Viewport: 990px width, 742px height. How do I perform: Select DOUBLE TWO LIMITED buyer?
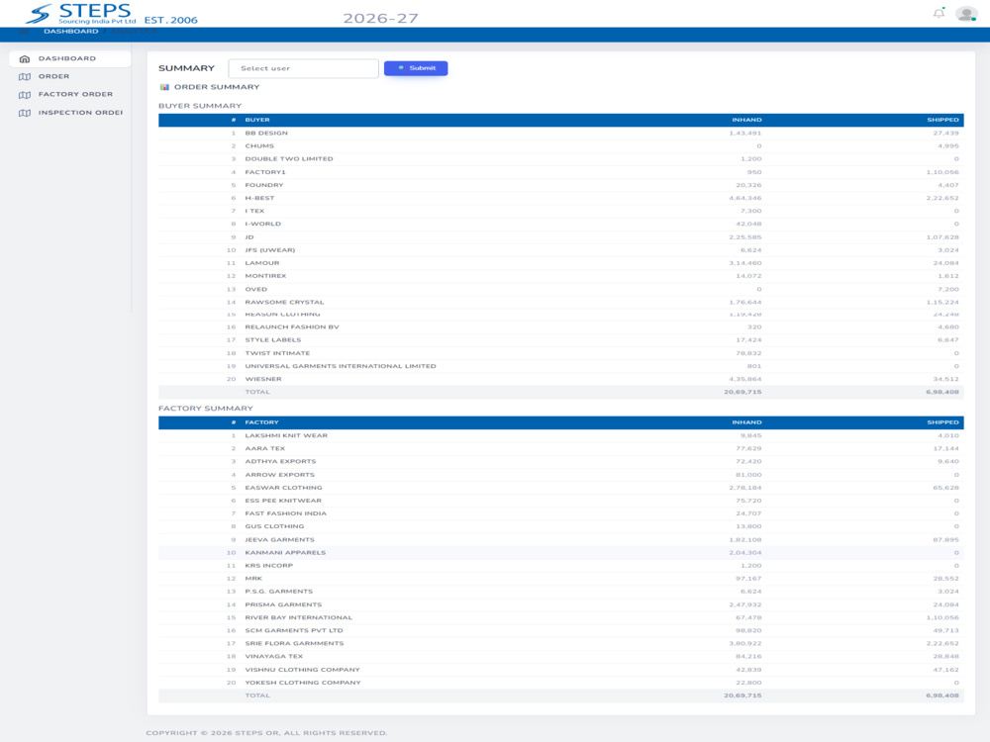pos(560,159)
